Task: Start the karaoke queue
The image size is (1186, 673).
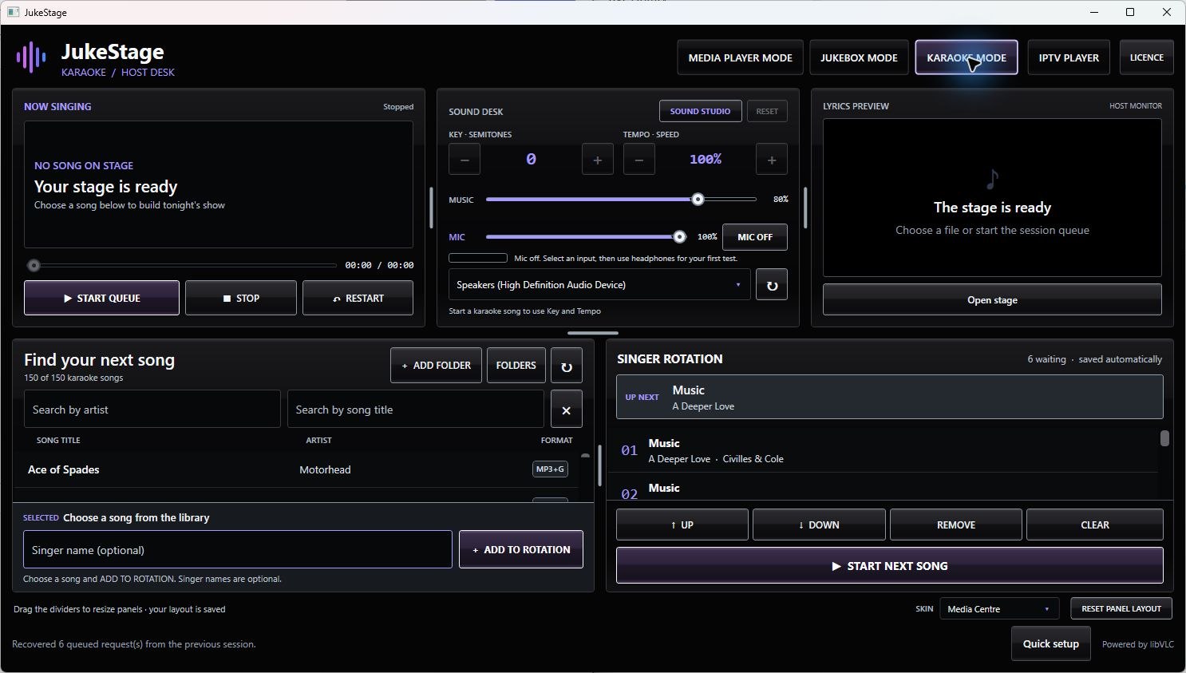Action: pyautogui.click(x=101, y=298)
